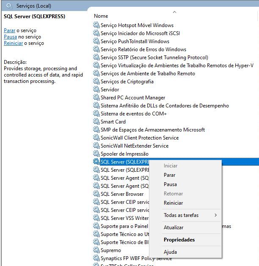Choose Pausa in the context menu
This screenshot has width=259, height=266.
pyautogui.click(x=170, y=184)
